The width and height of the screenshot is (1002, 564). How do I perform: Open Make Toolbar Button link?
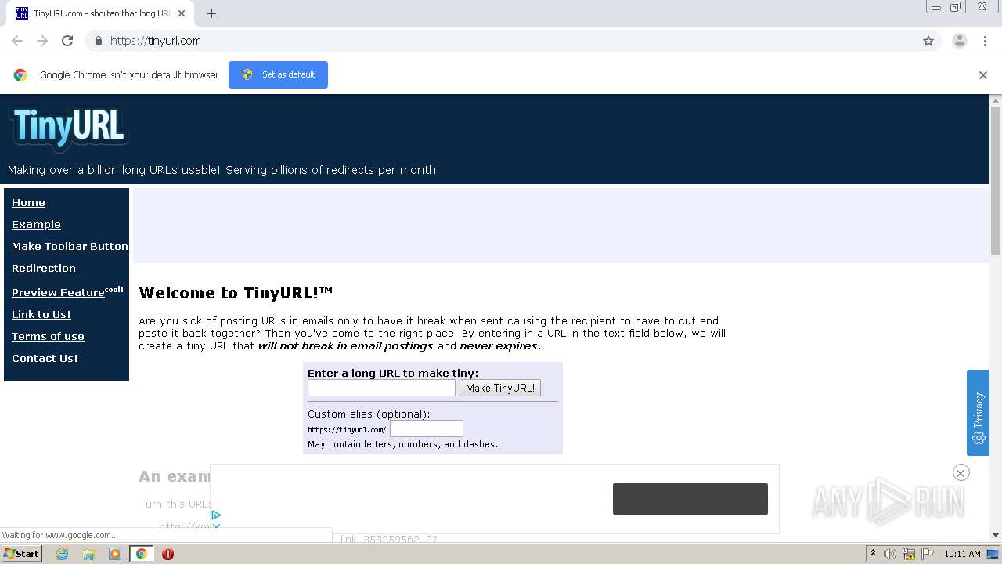(x=70, y=246)
